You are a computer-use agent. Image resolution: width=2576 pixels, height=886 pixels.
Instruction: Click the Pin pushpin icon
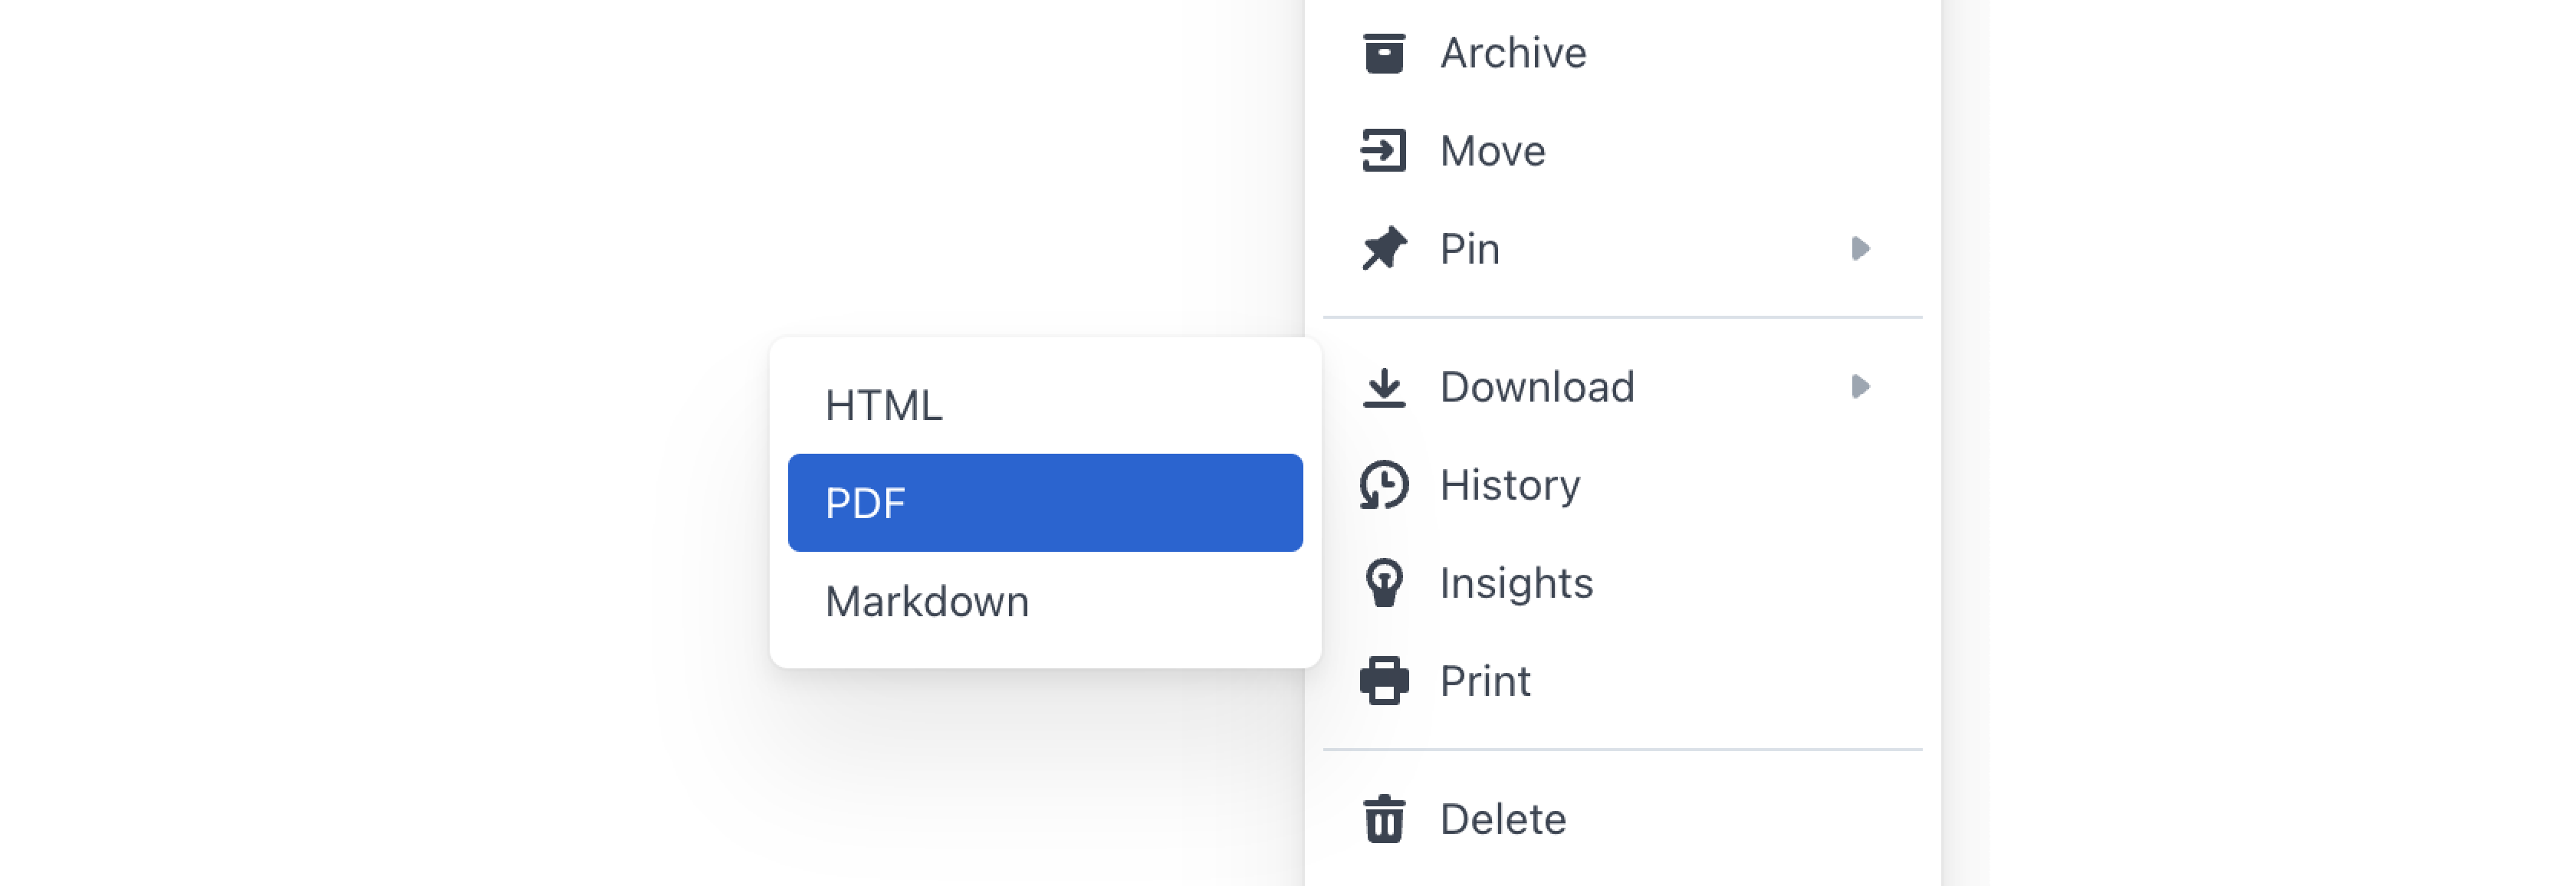1385,248
